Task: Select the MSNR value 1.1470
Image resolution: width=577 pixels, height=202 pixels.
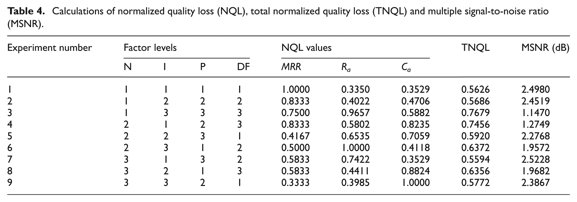Action: (535, 113)
